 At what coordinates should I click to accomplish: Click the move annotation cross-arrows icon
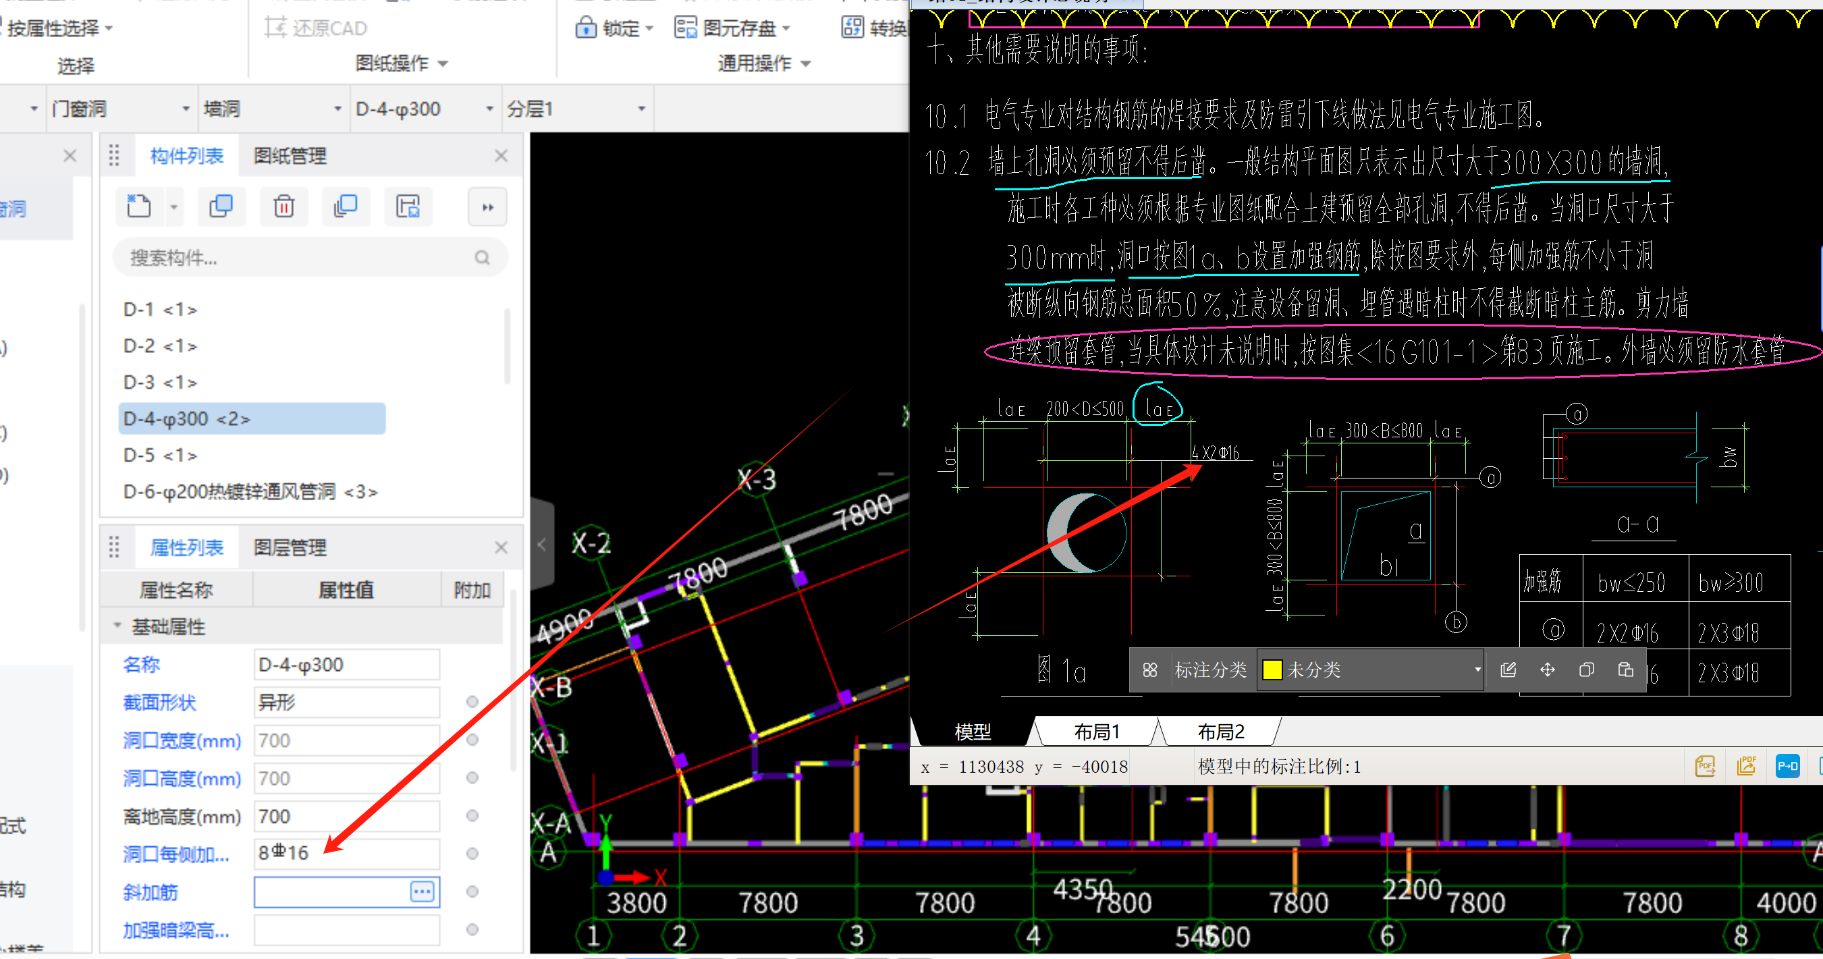pos(1548,669)
